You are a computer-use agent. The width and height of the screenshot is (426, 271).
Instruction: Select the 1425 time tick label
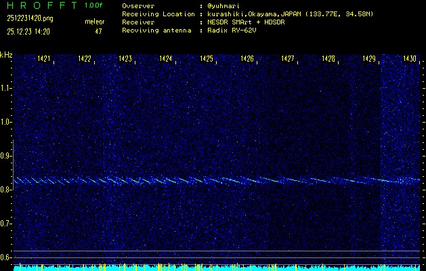pyautogui.click(x=207, y=60)
